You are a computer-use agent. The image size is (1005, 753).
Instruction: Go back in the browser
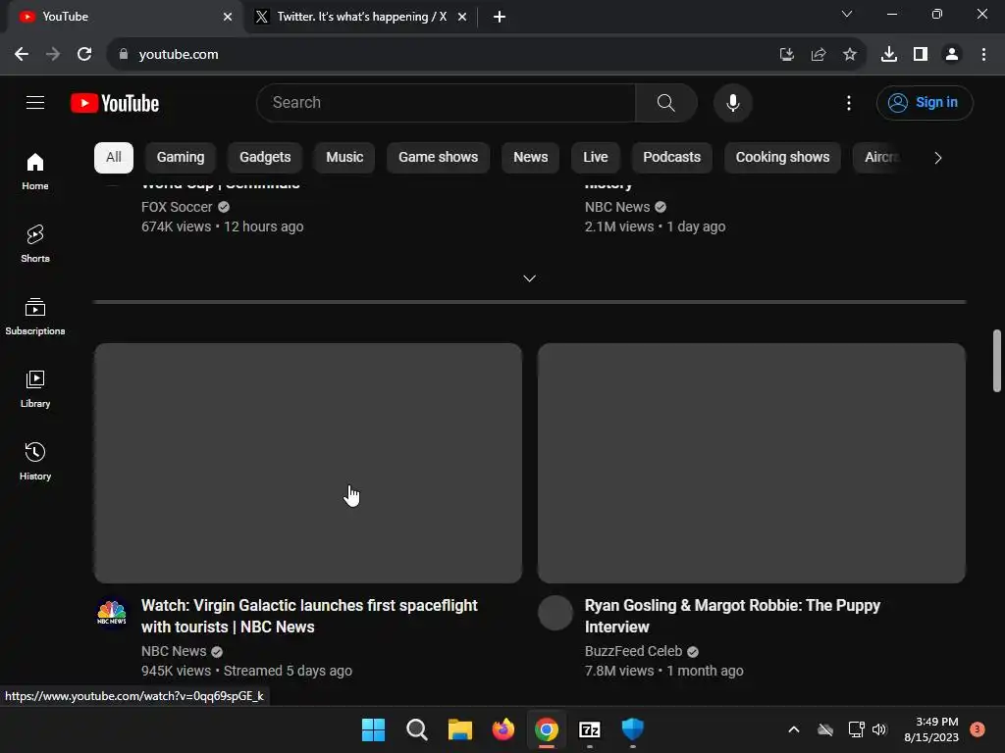22,55
